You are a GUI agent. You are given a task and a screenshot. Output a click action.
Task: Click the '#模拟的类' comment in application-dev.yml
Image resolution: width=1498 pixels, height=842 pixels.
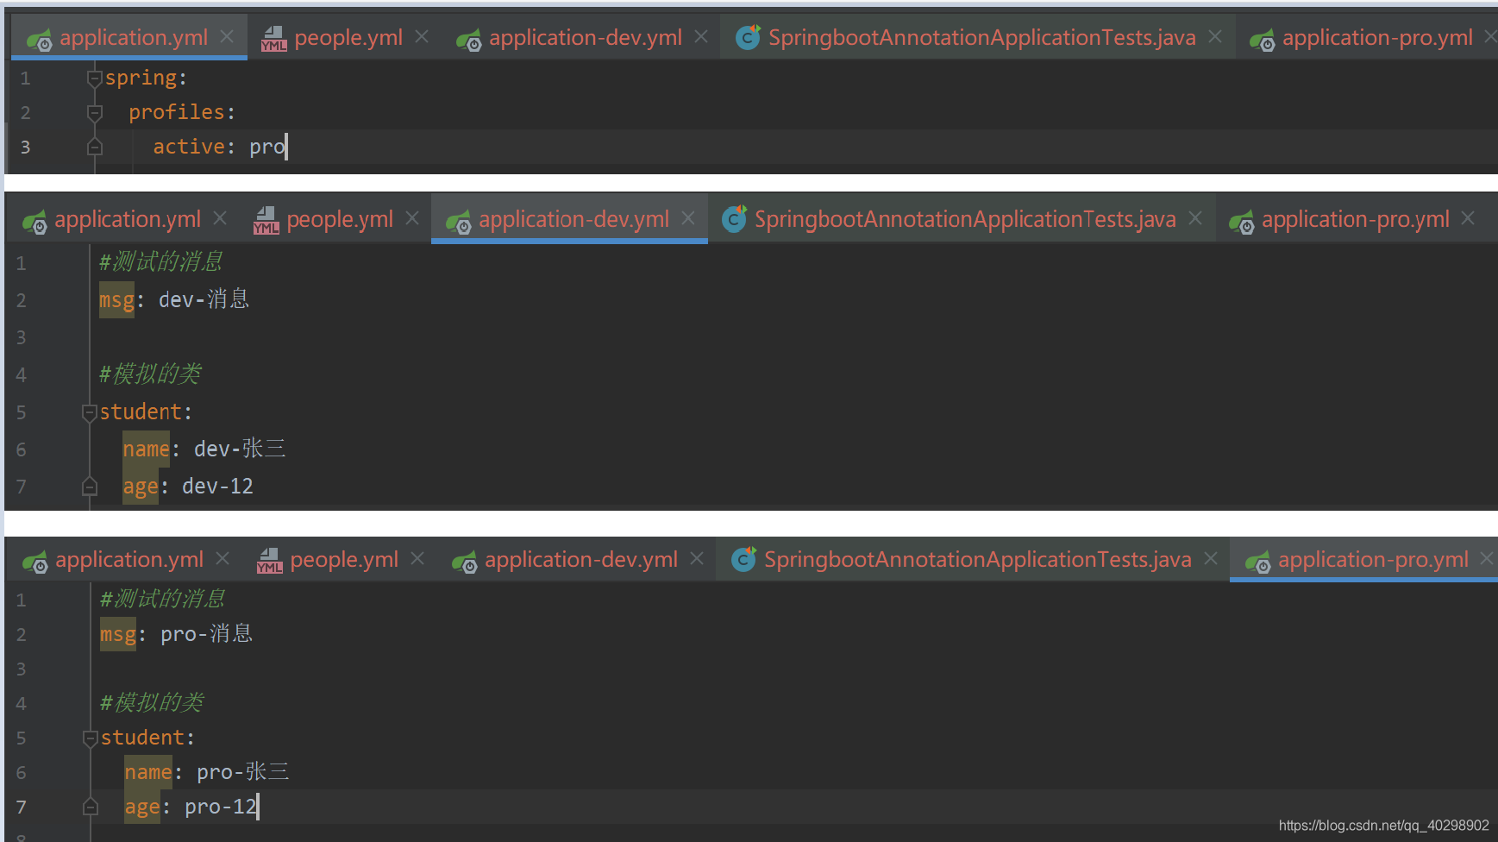pyautogui.click(x=150, y=374)
